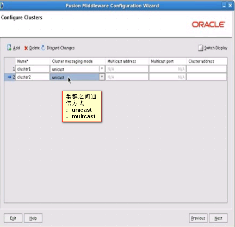The image size is (235, 227).
Task: Click the Switch Display icon
Action: (200, 48)
